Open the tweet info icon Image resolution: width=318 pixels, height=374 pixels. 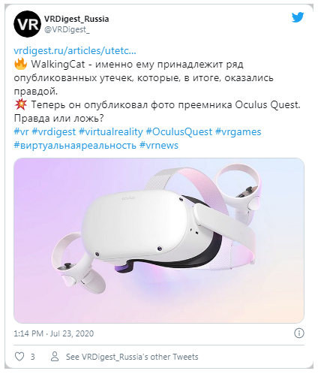pyautogui.click(x=299, y=333)
